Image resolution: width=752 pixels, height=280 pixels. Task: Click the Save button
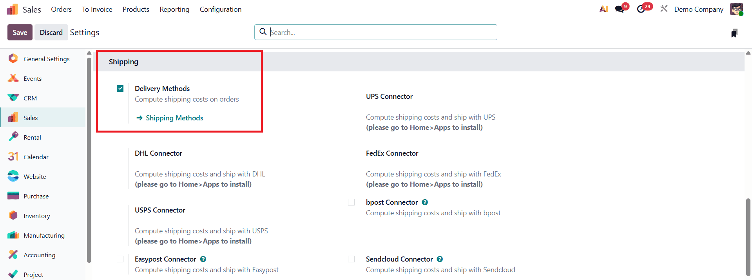tap(20, 33)
